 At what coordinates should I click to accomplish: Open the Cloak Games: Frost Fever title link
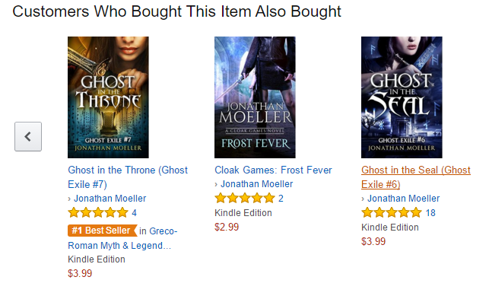click(x=273, y=170)
